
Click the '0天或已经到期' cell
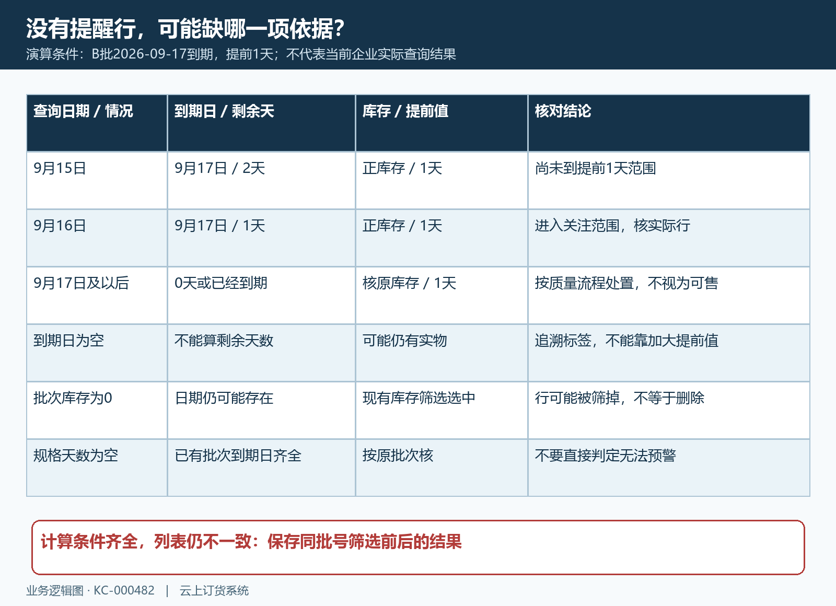(261, 296)
